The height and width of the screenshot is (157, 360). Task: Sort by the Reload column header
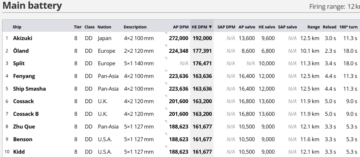click(x=329, y=27)
